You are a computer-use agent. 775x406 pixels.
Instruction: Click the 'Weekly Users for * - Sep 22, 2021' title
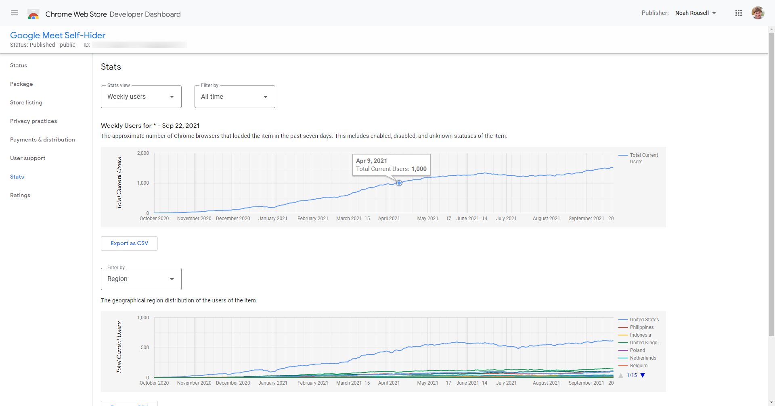coord(150,126)
